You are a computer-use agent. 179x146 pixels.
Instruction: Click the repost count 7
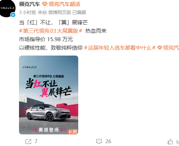pos(36,141)
